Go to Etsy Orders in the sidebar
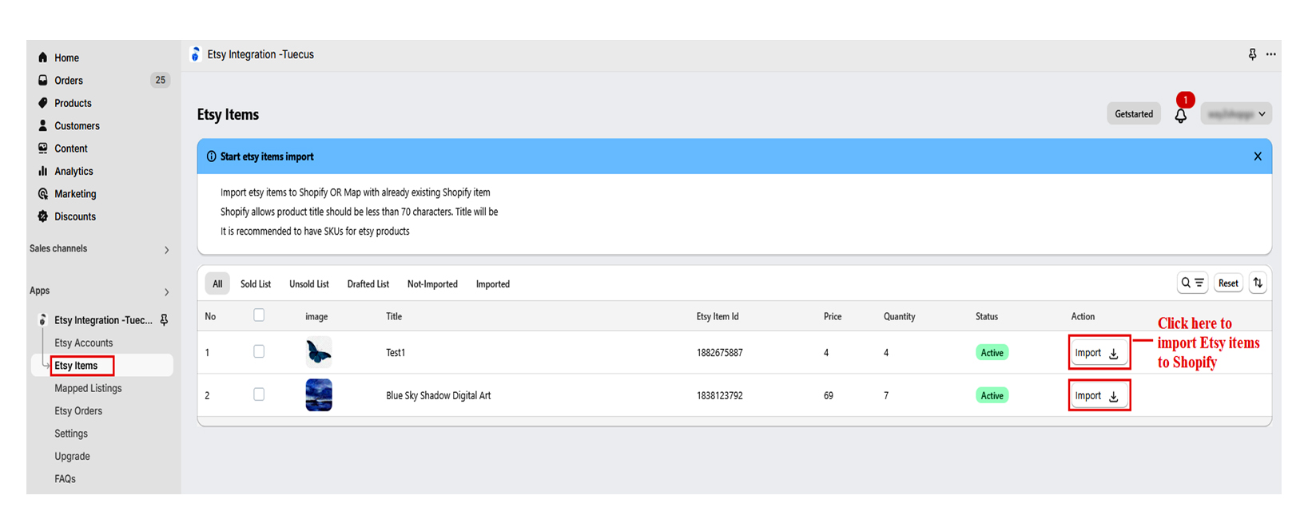This screenshot has height=523, width=1316. click(x=78, y=411)
